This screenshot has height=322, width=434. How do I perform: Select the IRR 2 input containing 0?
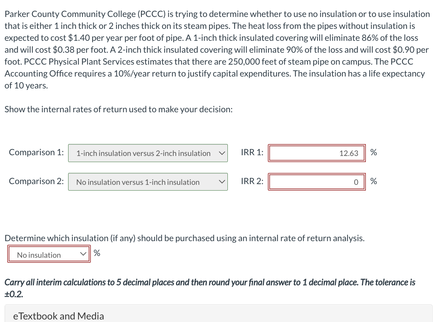coord(316,182)
